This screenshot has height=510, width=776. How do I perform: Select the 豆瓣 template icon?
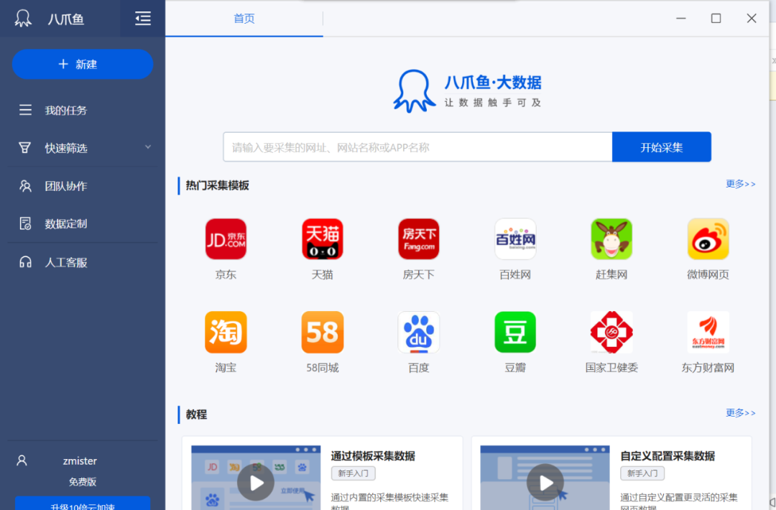(x=515, y=332)
